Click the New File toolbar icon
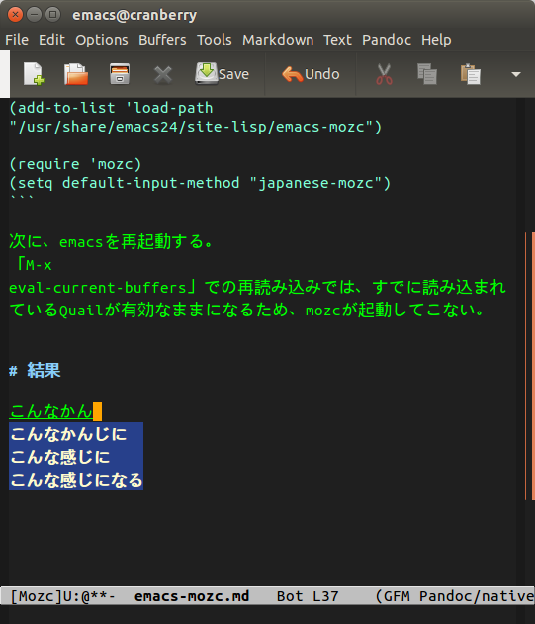Screen dimensions: 535x624 click(34, 74)
